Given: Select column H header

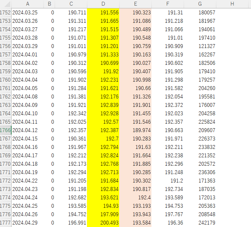Looking at the screenshot, I should click(232, 4).
